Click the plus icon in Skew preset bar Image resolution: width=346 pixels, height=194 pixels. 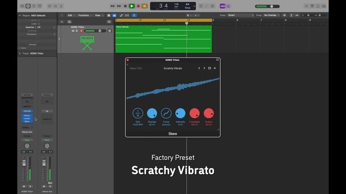(x=215, y=68)
